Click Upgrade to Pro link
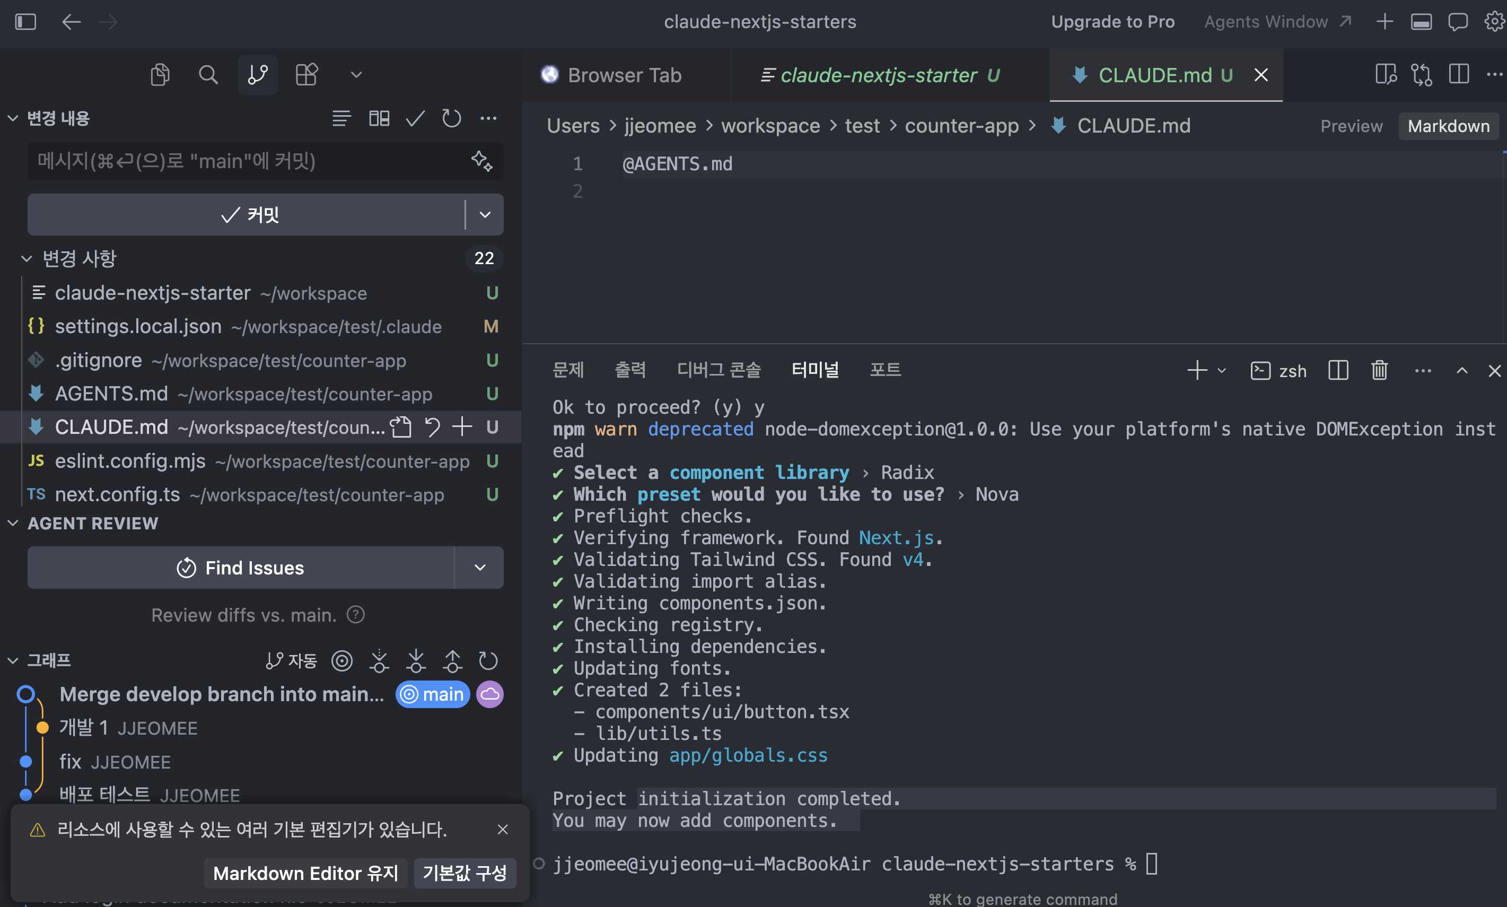1507x907 pixels. click(1112, 22)
